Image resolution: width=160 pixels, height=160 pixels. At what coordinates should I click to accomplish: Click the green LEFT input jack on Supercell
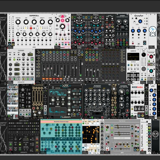point(10,40)
